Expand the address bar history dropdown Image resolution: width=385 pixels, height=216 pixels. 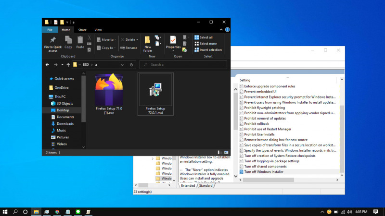point(122,65)
